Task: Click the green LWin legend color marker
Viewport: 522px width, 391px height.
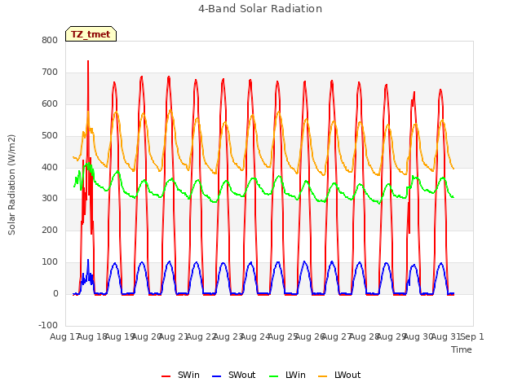Action: point(273,376)
